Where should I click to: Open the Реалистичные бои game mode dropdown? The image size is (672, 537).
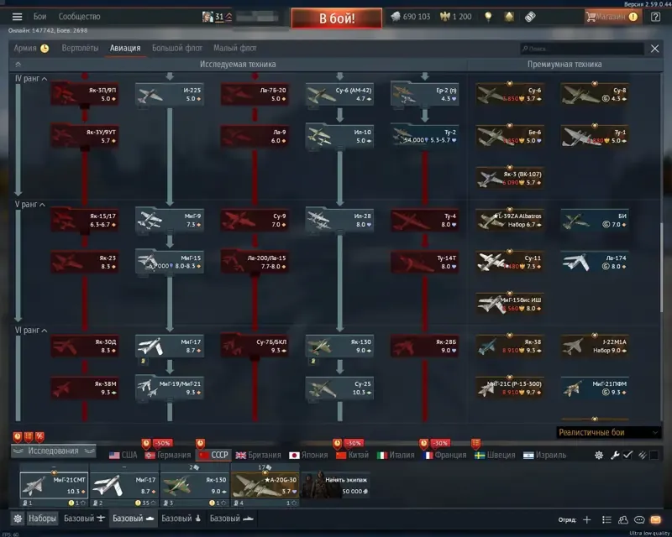(x=608, y=432)
